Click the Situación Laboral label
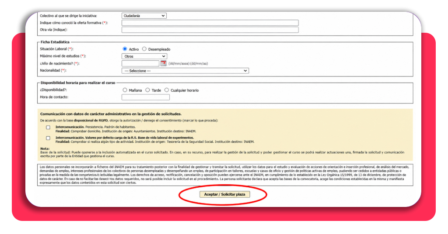Viewport: 448px width, 234px height. 56,49
